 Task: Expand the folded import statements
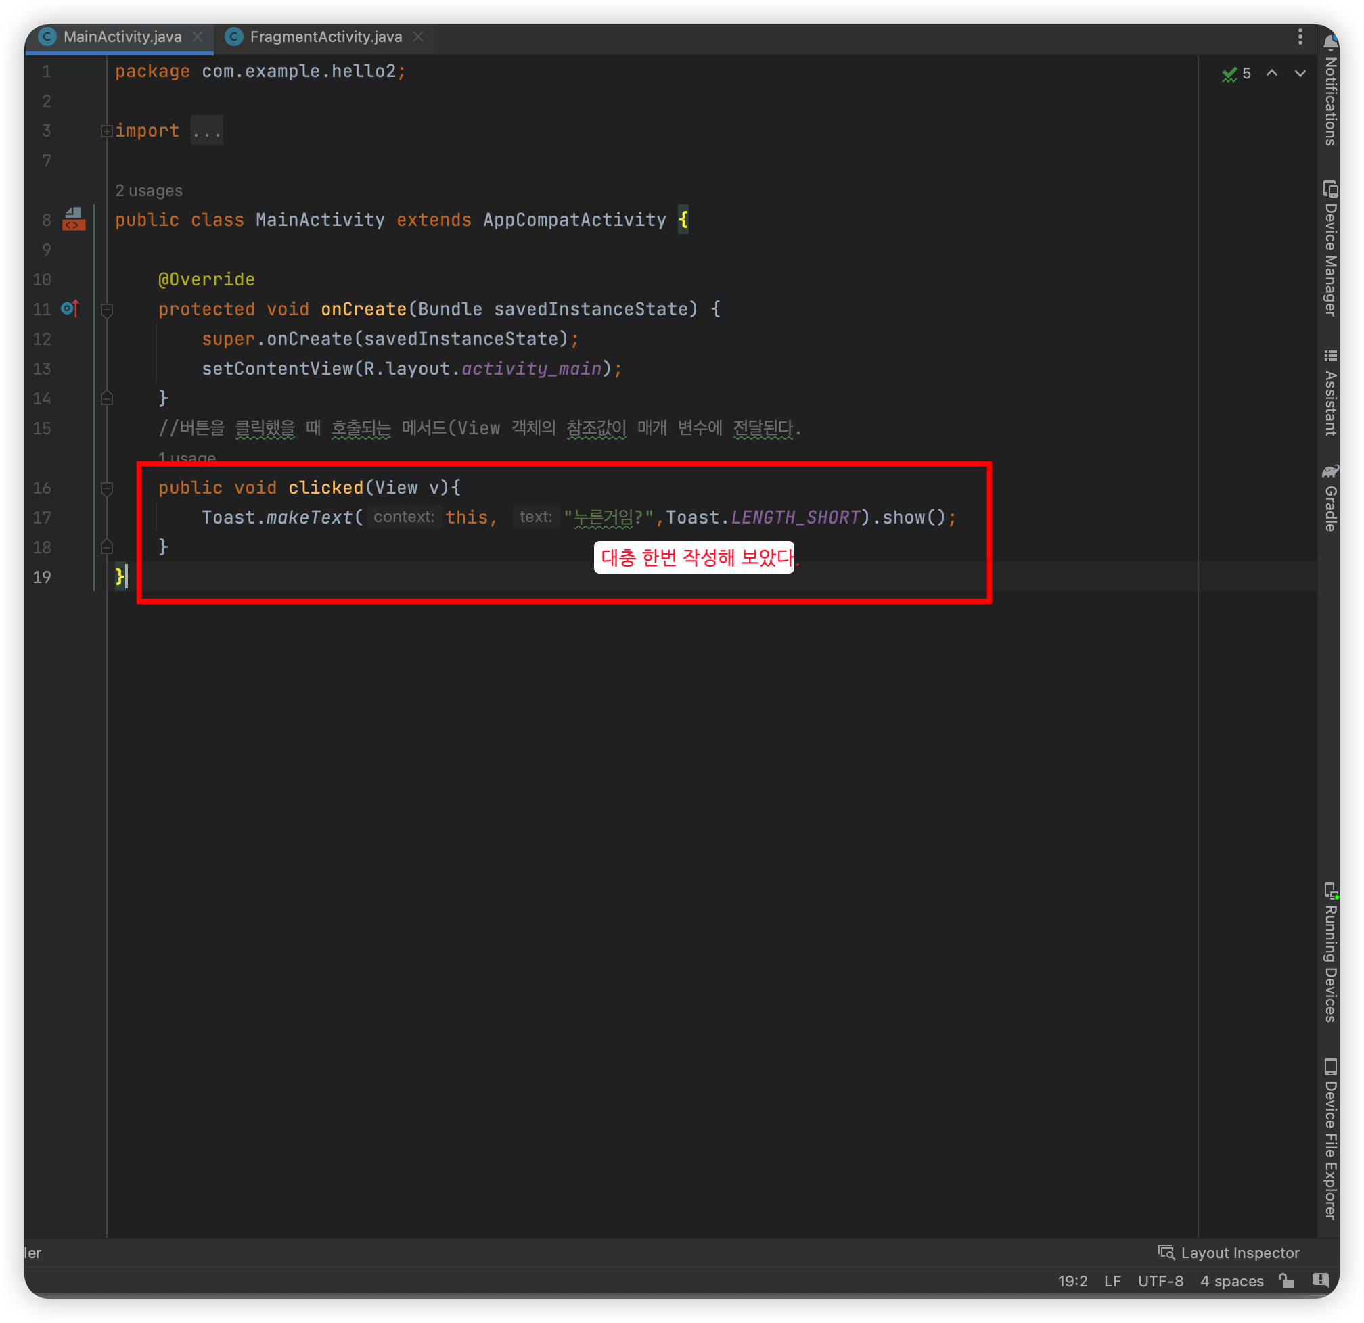(106, 131)
